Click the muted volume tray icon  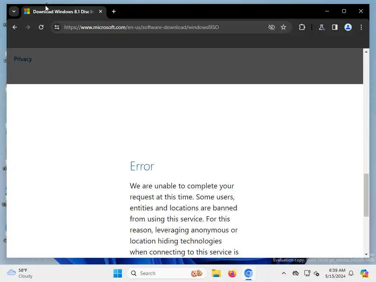[x=317, y=273]
